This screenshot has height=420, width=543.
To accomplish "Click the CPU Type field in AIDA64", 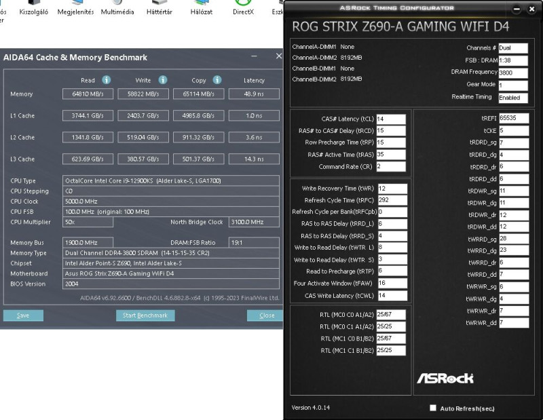I will pyautogui.click(x=171, y=180).
